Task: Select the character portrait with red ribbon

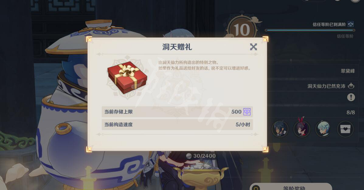Action: [302, 128]
